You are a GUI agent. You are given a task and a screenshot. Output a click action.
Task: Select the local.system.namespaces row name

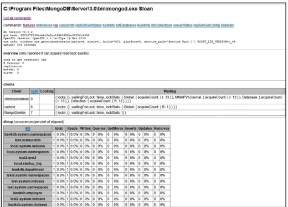coord(28,152)
